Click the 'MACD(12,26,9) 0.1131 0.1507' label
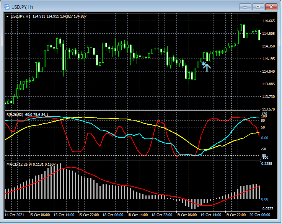The width and height of the screenshot is (282, 223). pyautogui.click(x=31, y=164)
